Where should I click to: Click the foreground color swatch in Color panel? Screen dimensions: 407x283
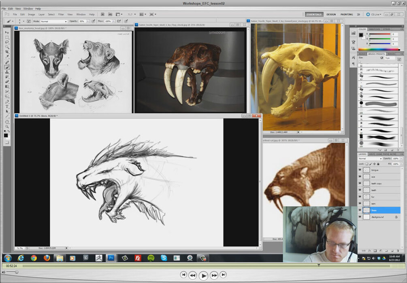click(x=361, y=35)
